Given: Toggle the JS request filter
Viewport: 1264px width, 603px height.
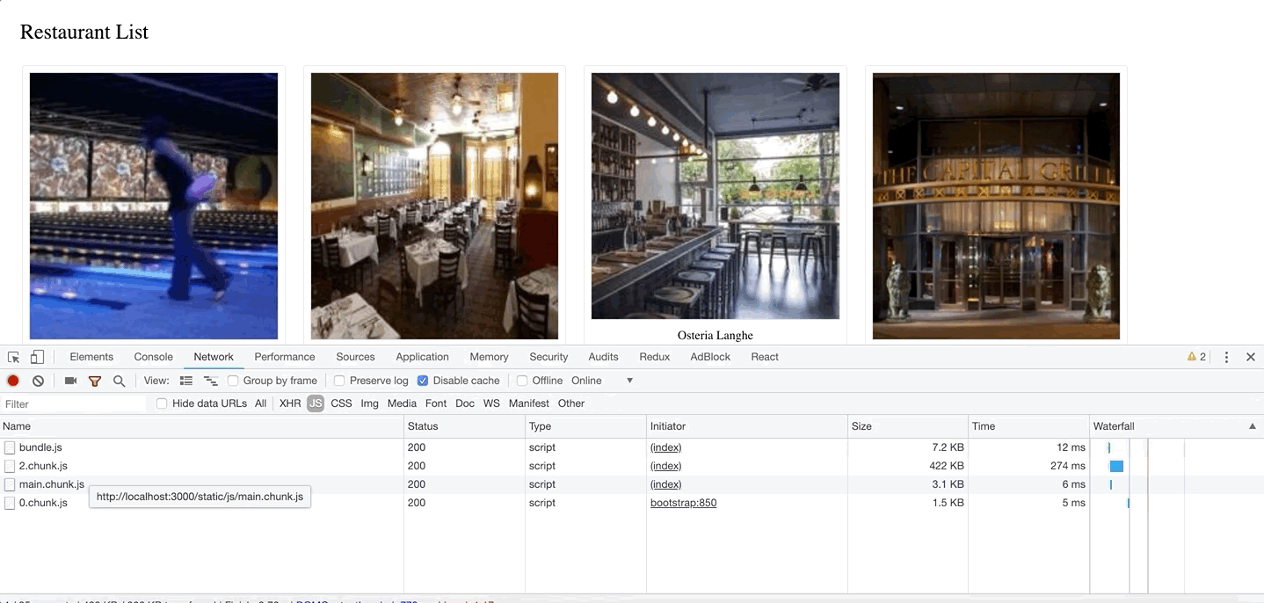Looking at the screenshot, I should [316, 403].
